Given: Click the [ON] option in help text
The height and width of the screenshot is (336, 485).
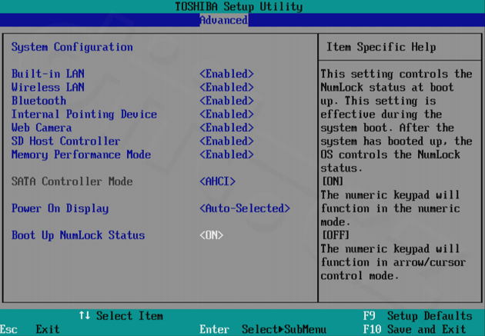Looking at the screenshot, I should click(x=333, y=181).
